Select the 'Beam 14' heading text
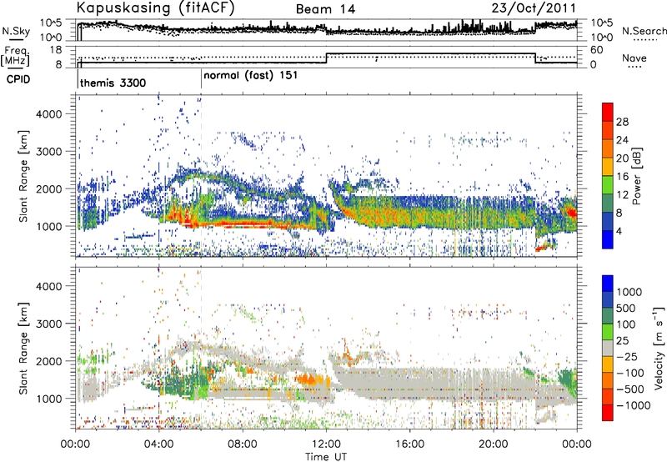 pyautogui.click(x=325, y=9)
